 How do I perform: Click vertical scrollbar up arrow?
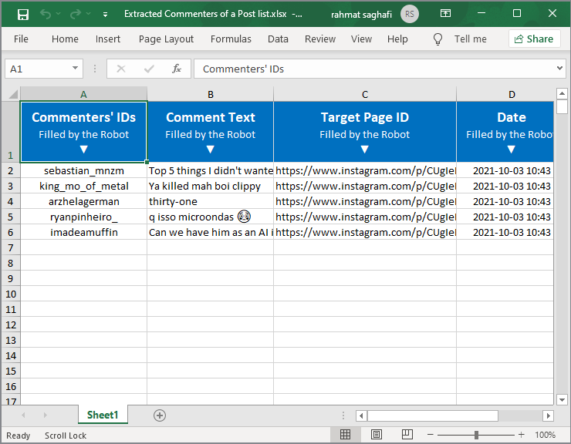click(x=562, y=93)
